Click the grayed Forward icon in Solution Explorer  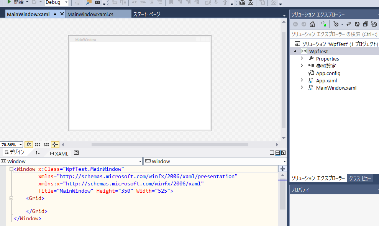304,24
